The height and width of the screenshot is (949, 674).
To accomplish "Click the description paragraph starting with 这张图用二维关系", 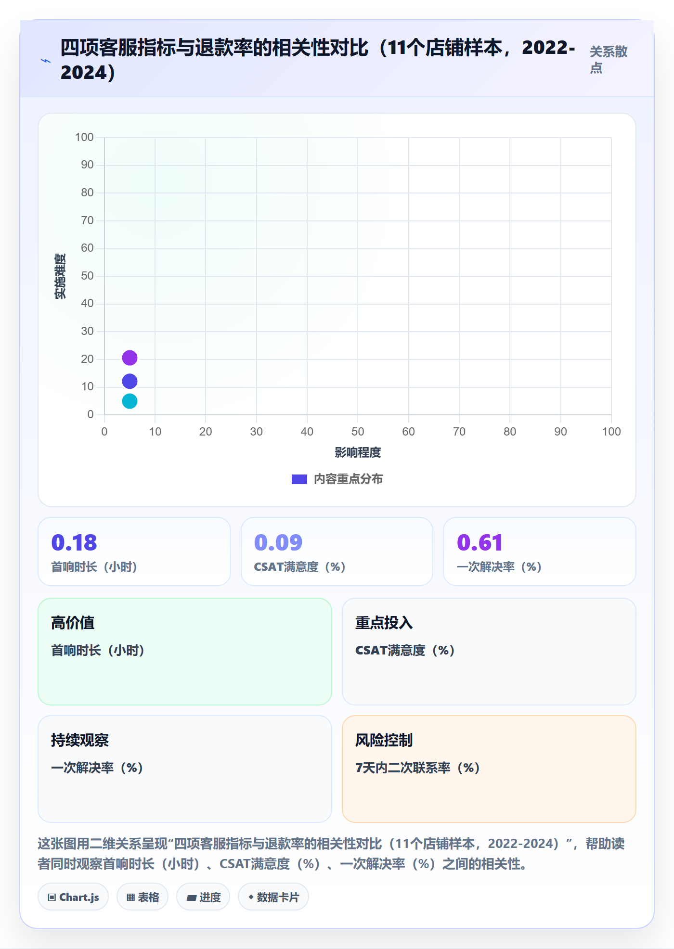I will (x=331, y=854).
